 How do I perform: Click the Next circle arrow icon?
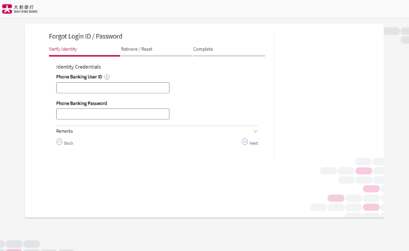(245, 142)
